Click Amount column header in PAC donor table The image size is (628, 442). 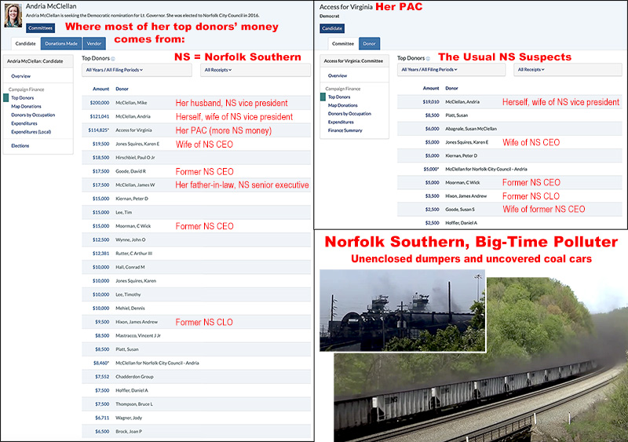[431, 88]
